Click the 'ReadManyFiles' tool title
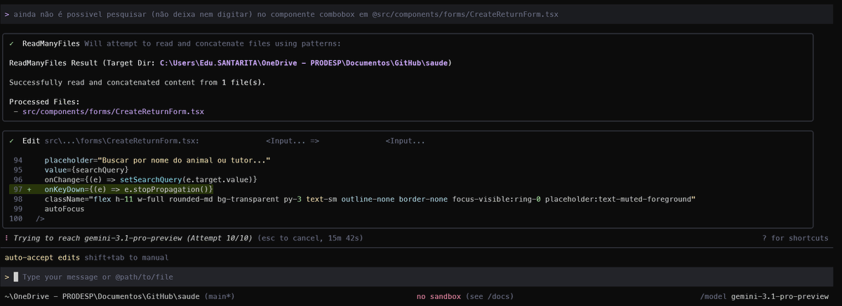The image size is (842, 306). pos(51,43)
